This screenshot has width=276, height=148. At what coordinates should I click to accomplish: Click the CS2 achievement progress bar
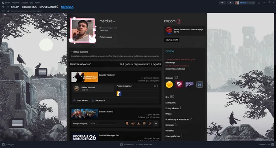[137, 89]
